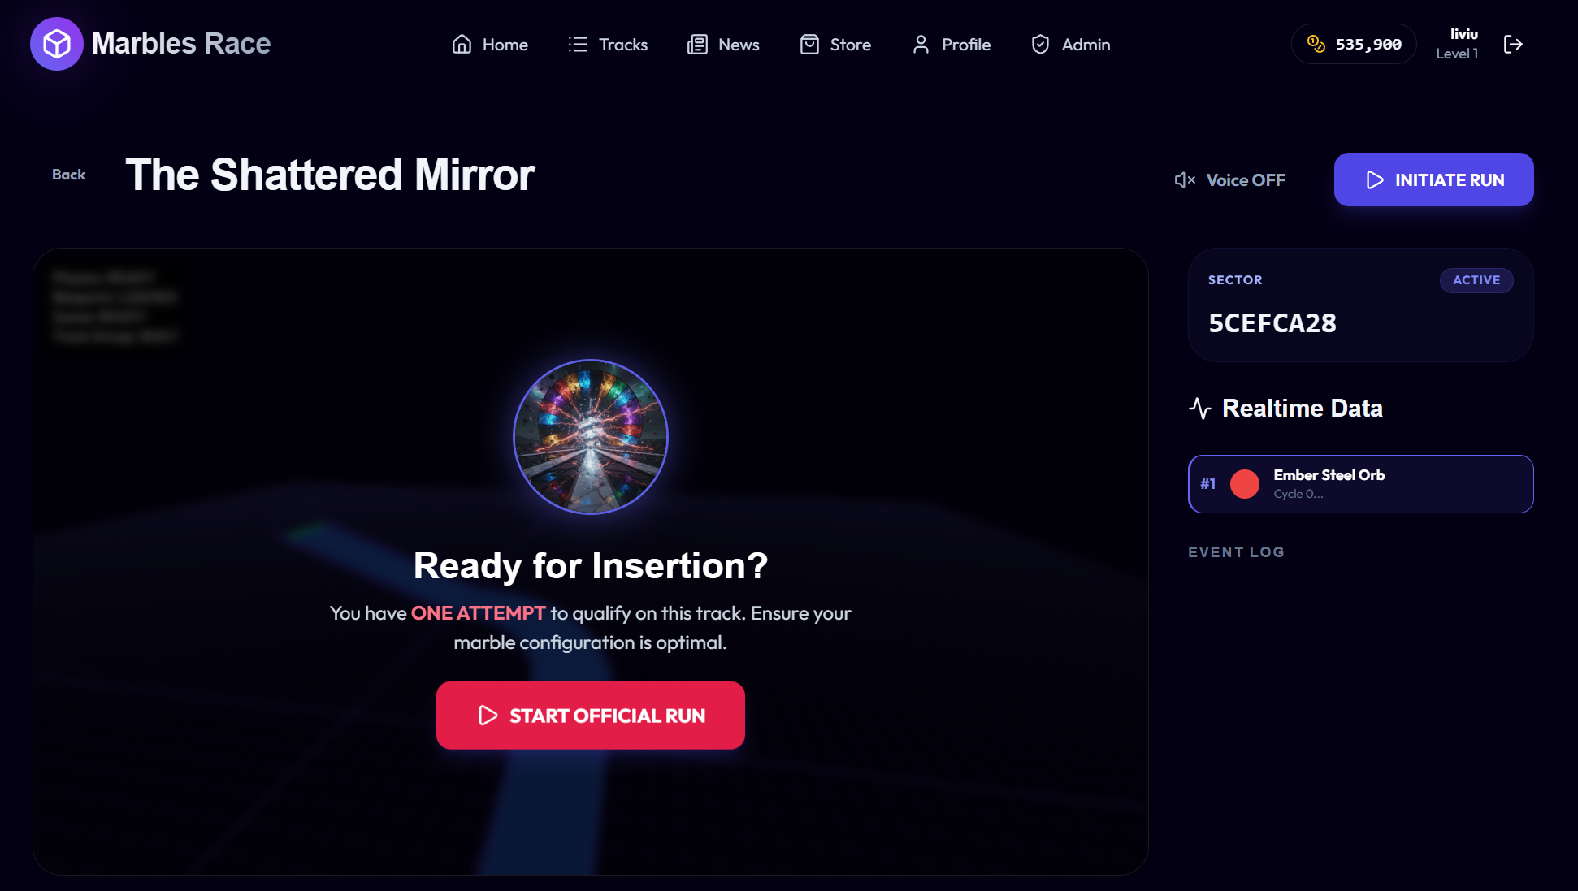Viewport: 1578px width, 891px height.
Task: Click the Initiate Run button
Action: point(1434,179)
